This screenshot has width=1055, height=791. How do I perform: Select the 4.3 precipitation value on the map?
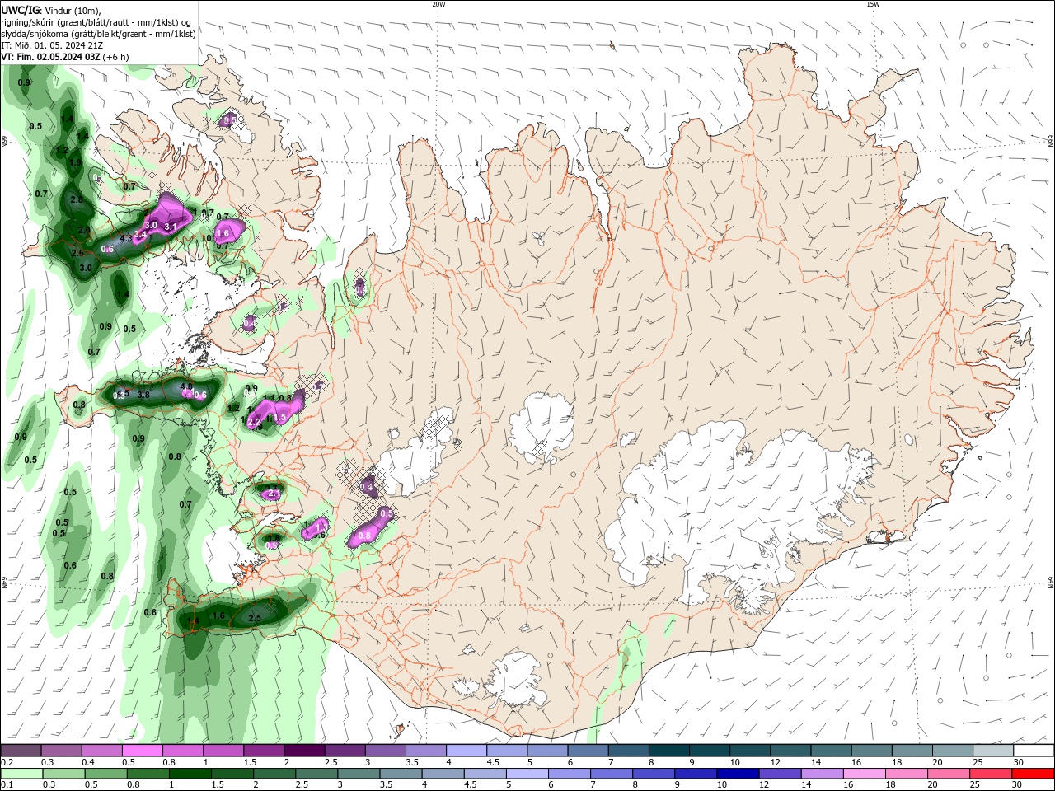pyautogui.click(x=126, y=239)
